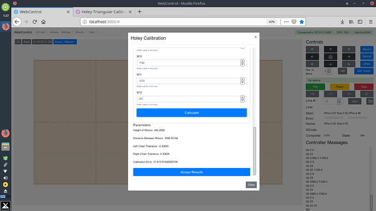Click into the M12 value field
Image resolution: width=376 pixels, height=211 pixels.
point(189,99)
